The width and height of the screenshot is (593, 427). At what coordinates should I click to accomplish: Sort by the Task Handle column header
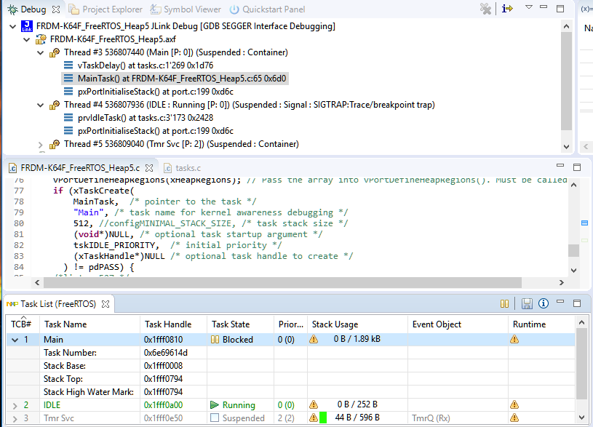click(x=174, y=324)
